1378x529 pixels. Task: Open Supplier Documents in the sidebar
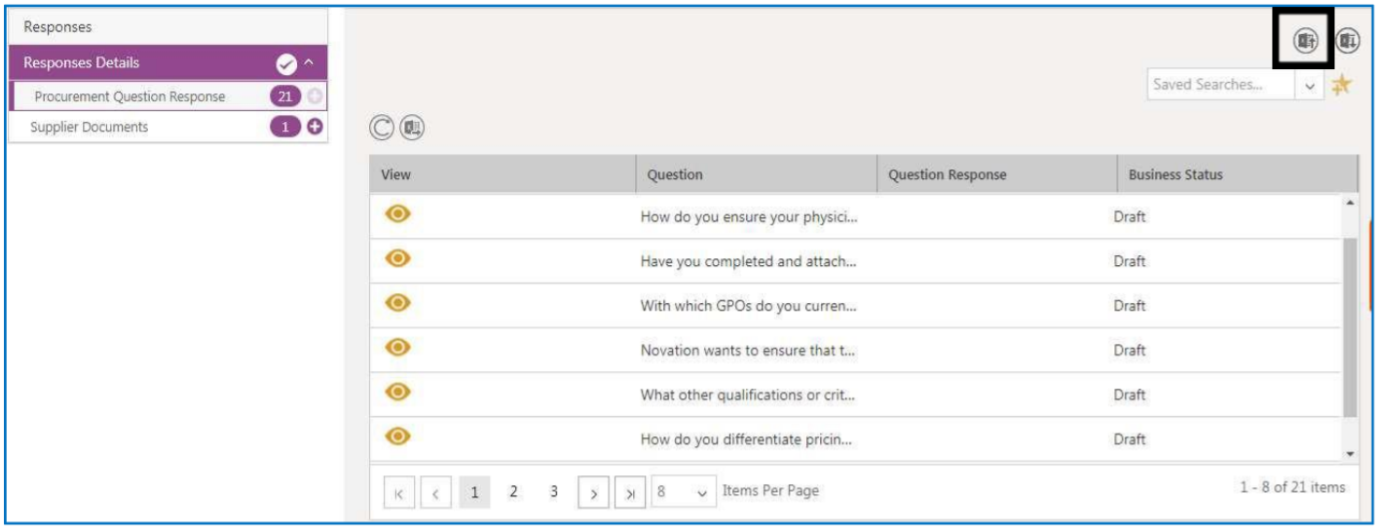point(91,127)
